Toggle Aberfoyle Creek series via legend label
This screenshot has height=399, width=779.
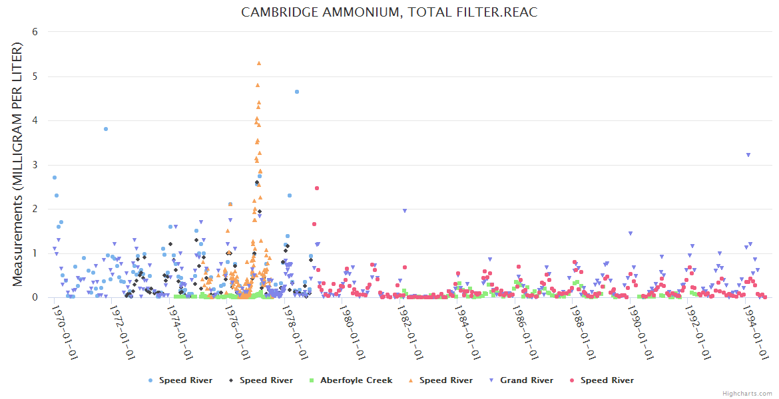click(x=356, y=380)
